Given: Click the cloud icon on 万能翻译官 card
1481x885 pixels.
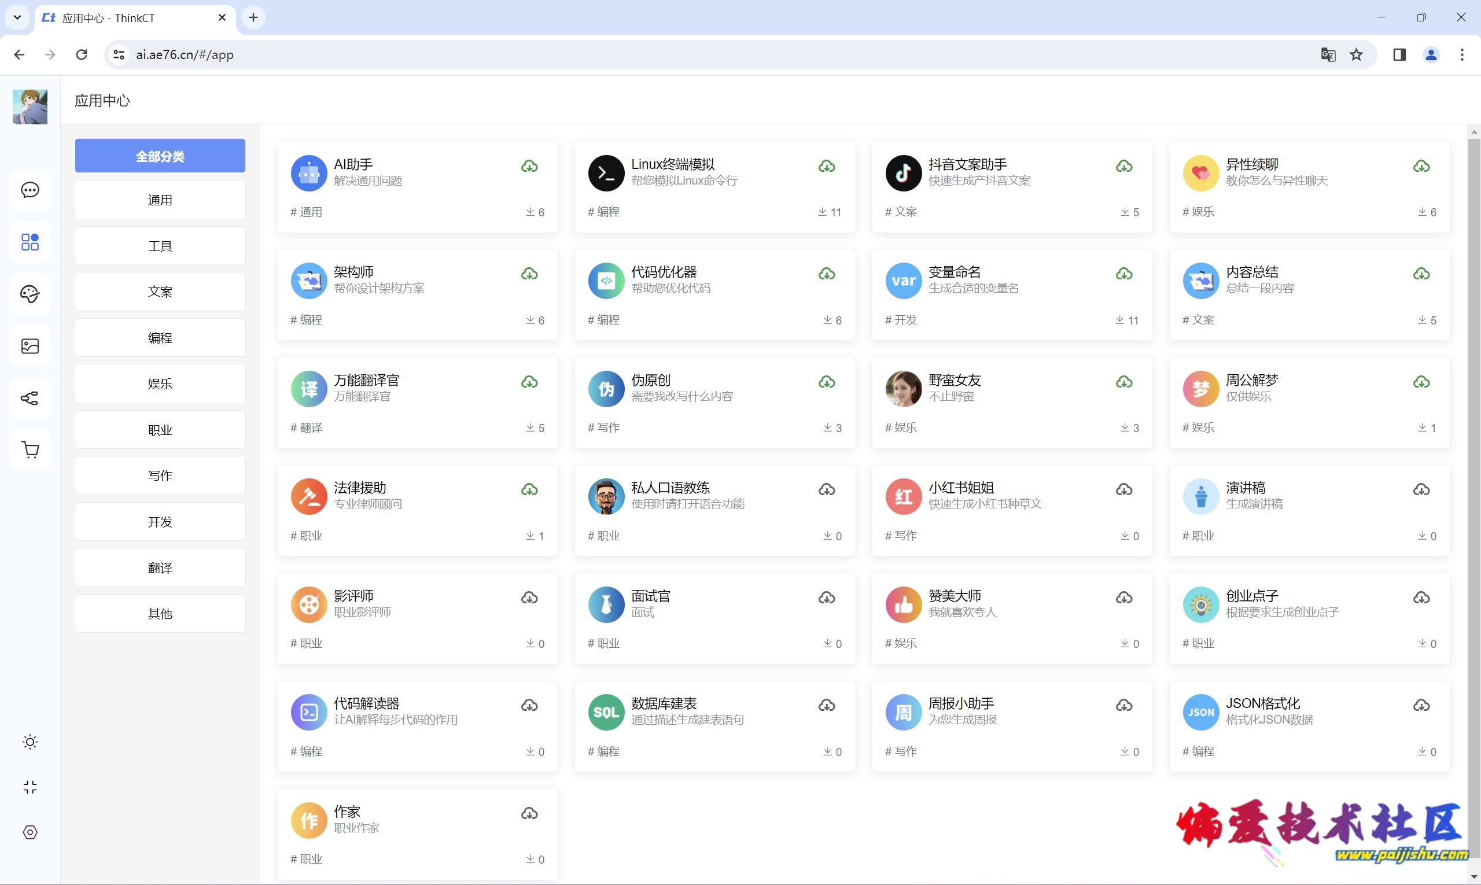Looking at the screenshot, I should coord(530,382).
